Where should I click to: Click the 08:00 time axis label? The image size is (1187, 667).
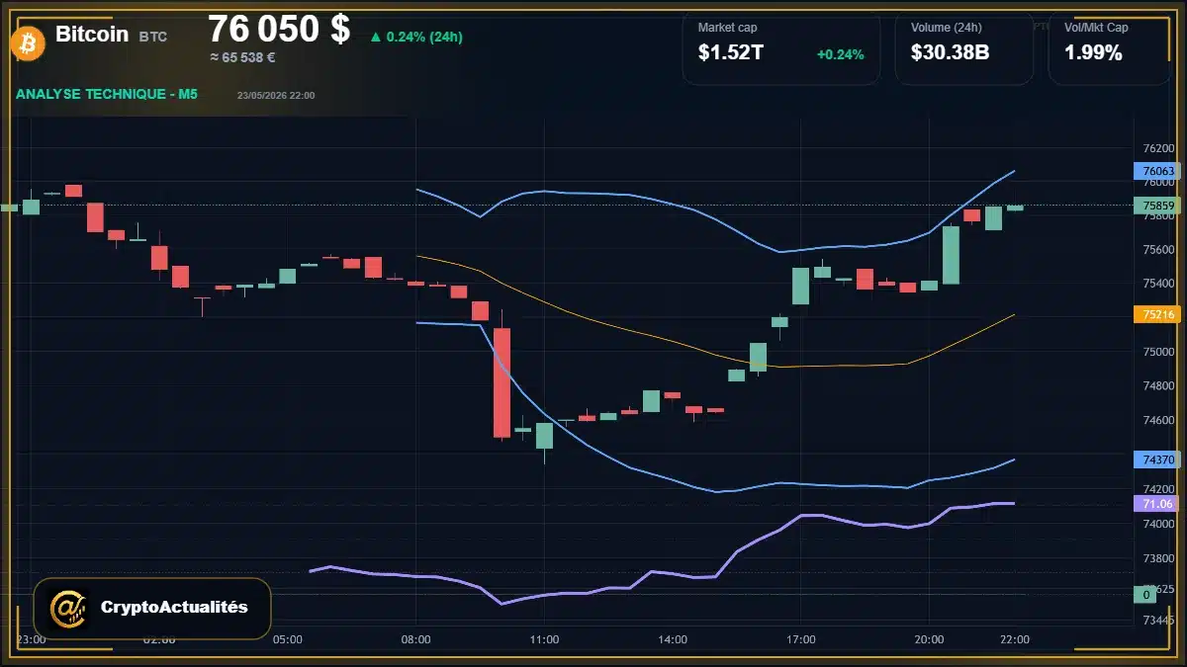(x=415, y=639)
